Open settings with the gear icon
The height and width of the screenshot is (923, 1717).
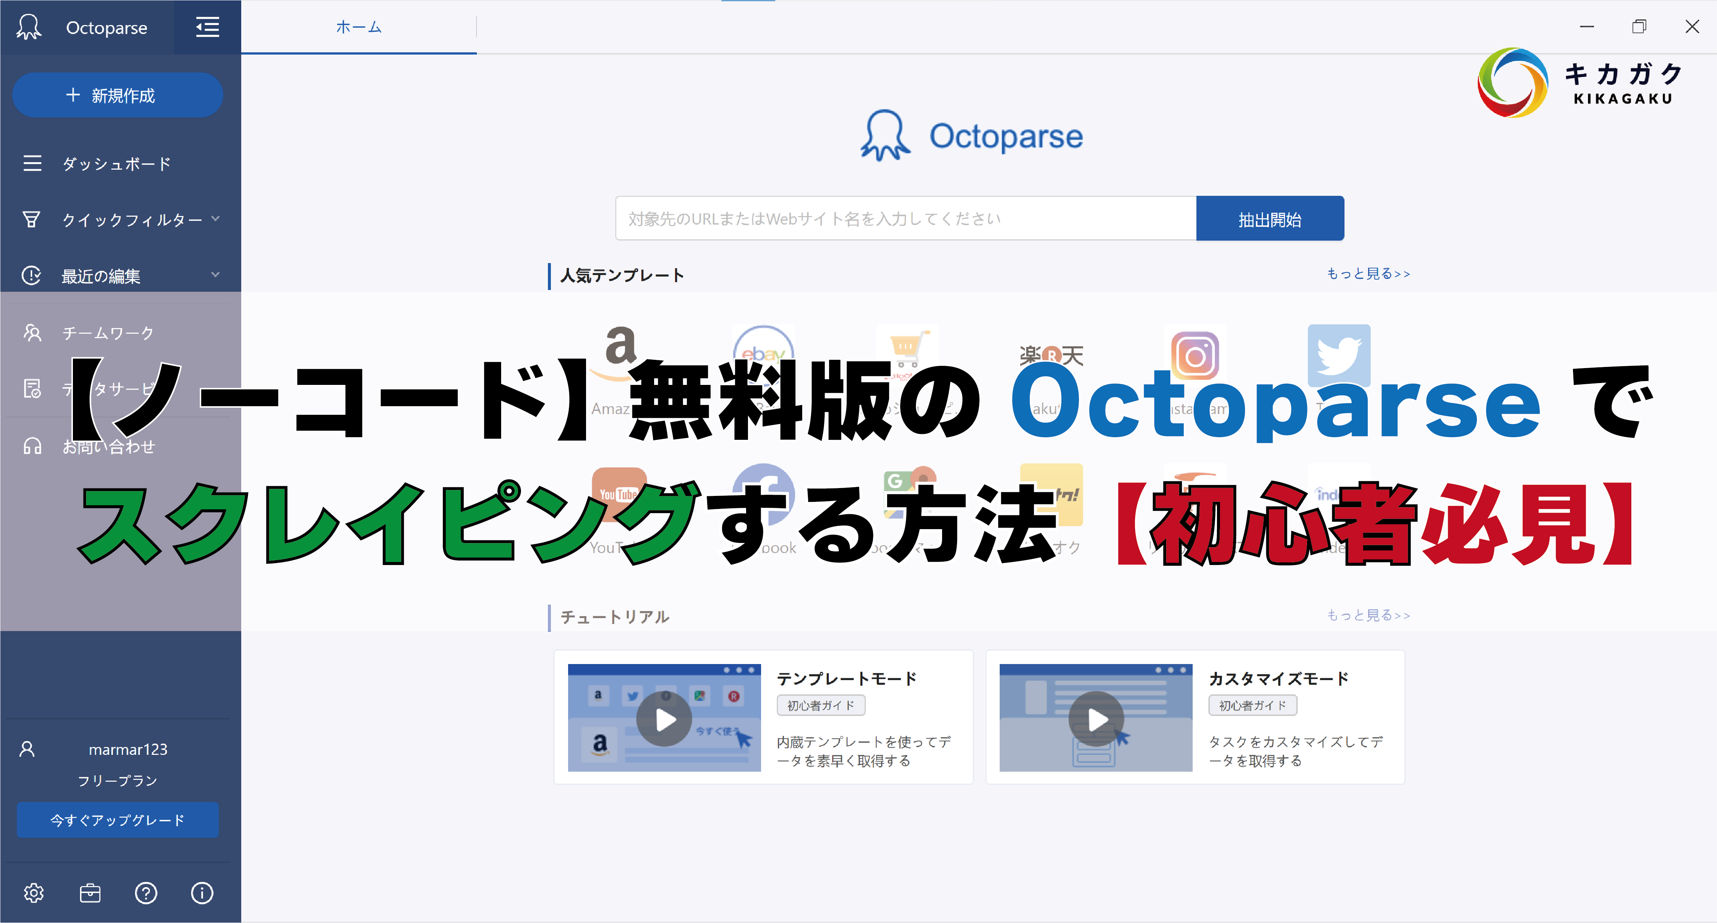tap(34, 893)
